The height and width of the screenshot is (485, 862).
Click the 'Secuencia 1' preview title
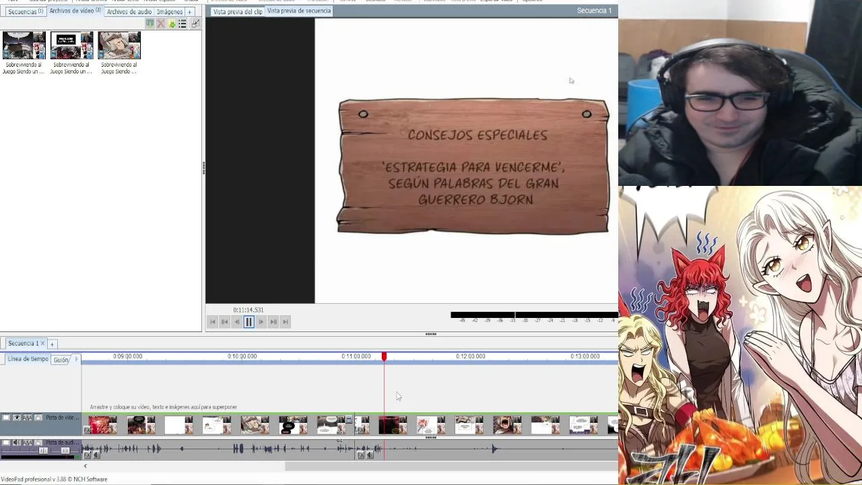(594, 11)
